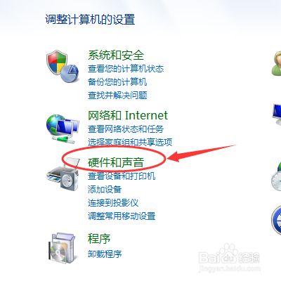Click 查看设备和打印机 link
281x281 pixels.
click(x=122, y=176)
